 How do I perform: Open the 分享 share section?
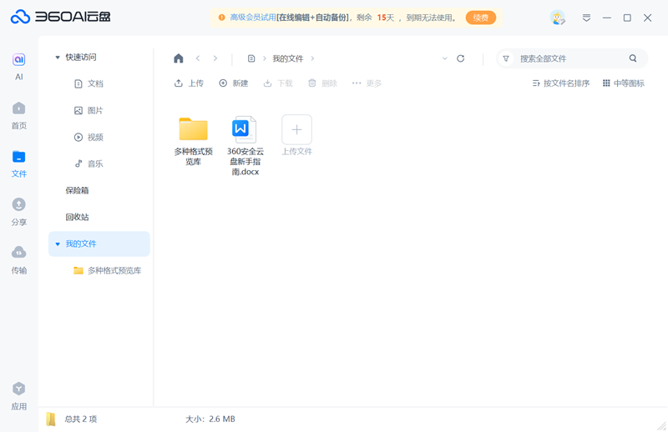[x=18, y=211]
